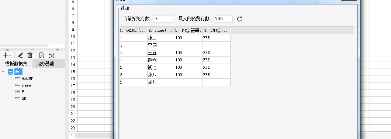Select the GROUP field in tree
Screen dimensions: 391x139
[x=27, y=78]
